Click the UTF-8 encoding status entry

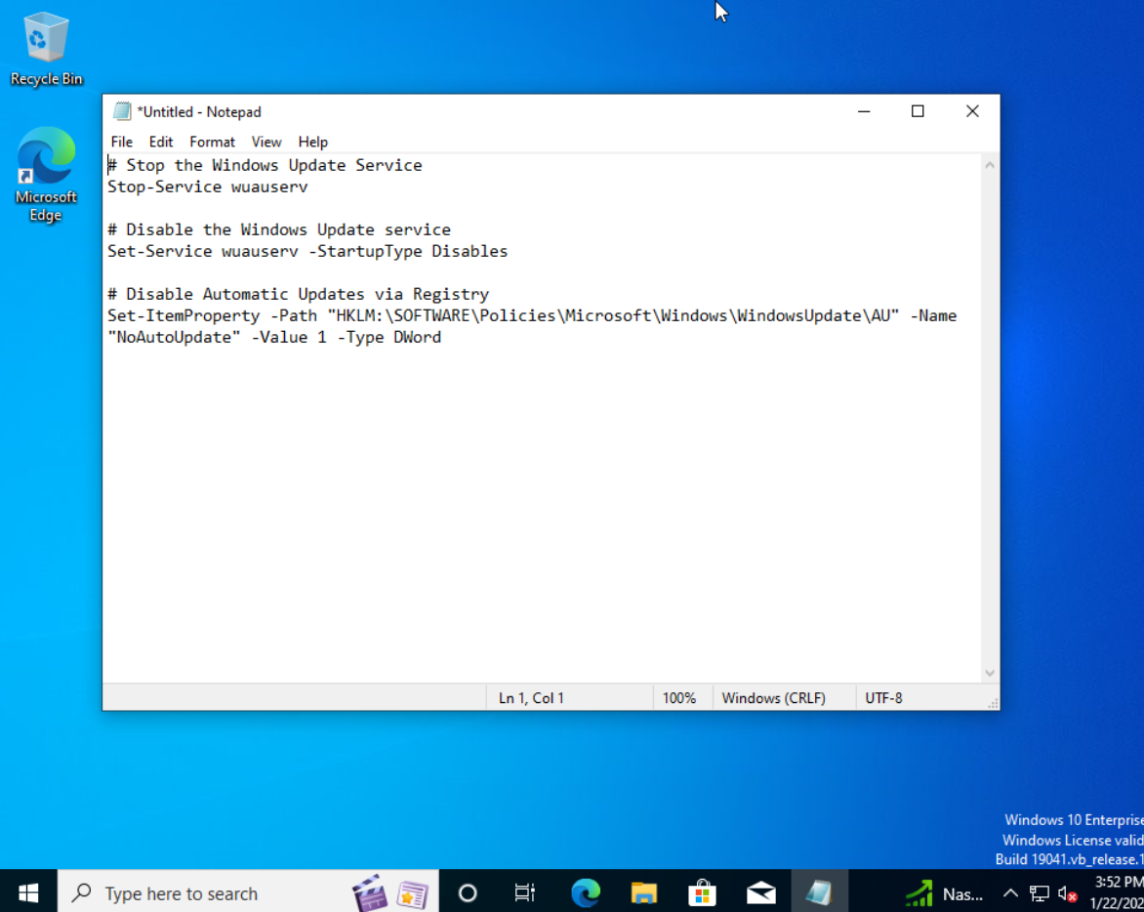tap(883, 698)
